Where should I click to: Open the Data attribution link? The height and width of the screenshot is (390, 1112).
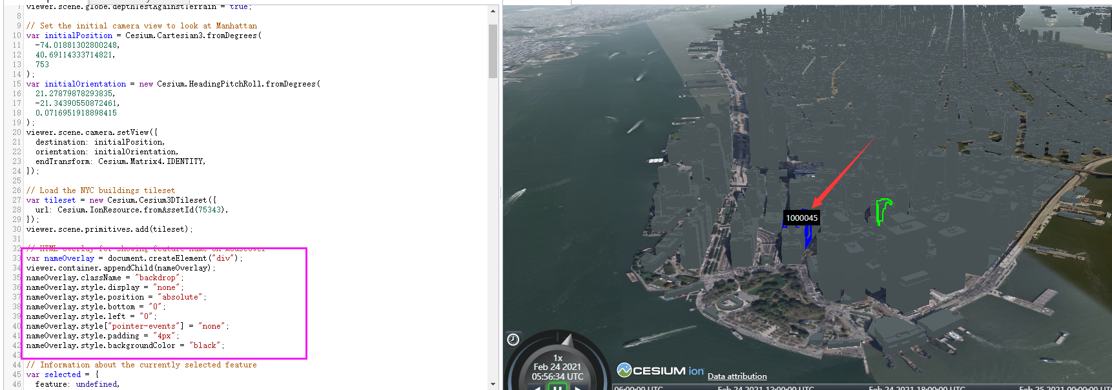737,376
